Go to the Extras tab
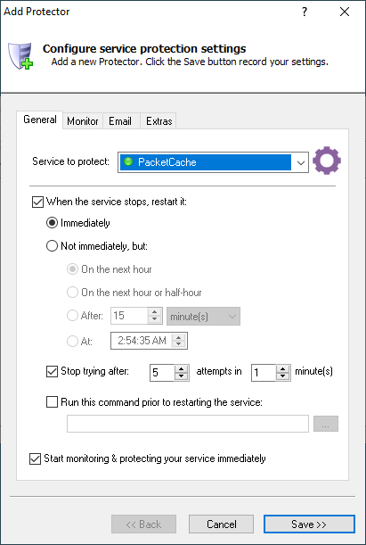 [159, 121]
